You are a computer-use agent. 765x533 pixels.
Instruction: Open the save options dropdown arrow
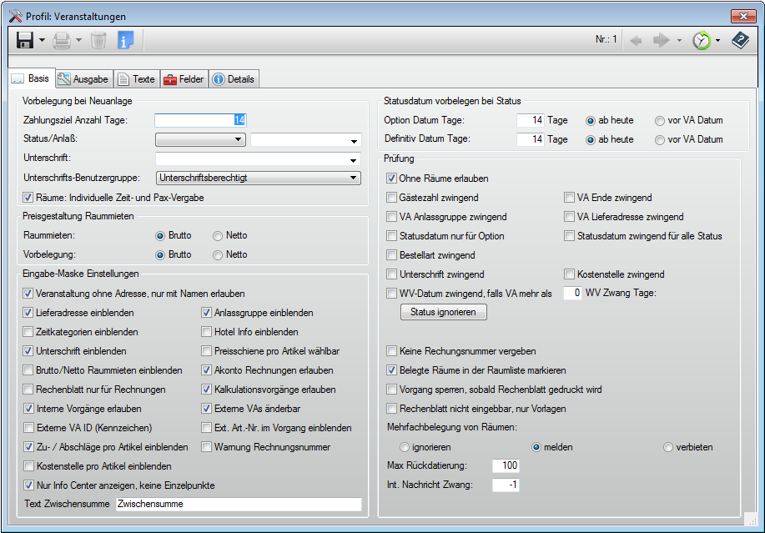pos(42,40)
